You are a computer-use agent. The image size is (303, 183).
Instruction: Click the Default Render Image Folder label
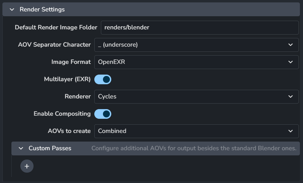coord(56,28)
